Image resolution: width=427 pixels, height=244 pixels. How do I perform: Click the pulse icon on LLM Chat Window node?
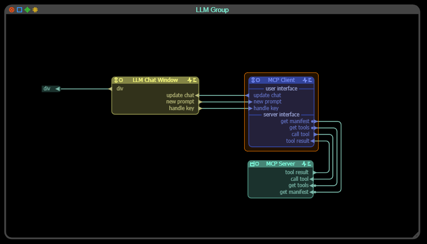(x=190, y=80)
